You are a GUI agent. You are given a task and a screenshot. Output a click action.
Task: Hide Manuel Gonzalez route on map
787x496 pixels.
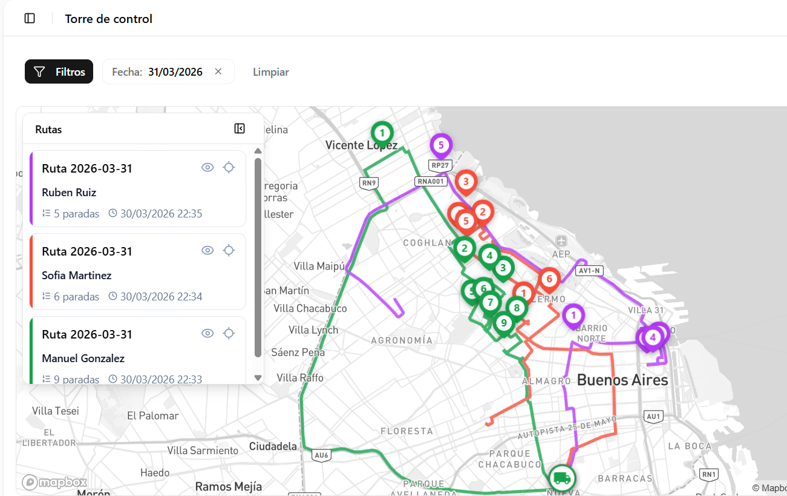click(207, 333)
